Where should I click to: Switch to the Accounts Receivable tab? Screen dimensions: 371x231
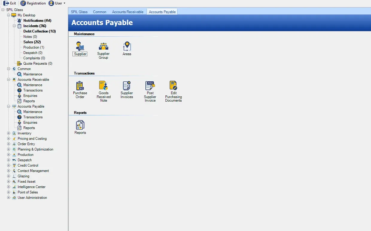[128, 12]
